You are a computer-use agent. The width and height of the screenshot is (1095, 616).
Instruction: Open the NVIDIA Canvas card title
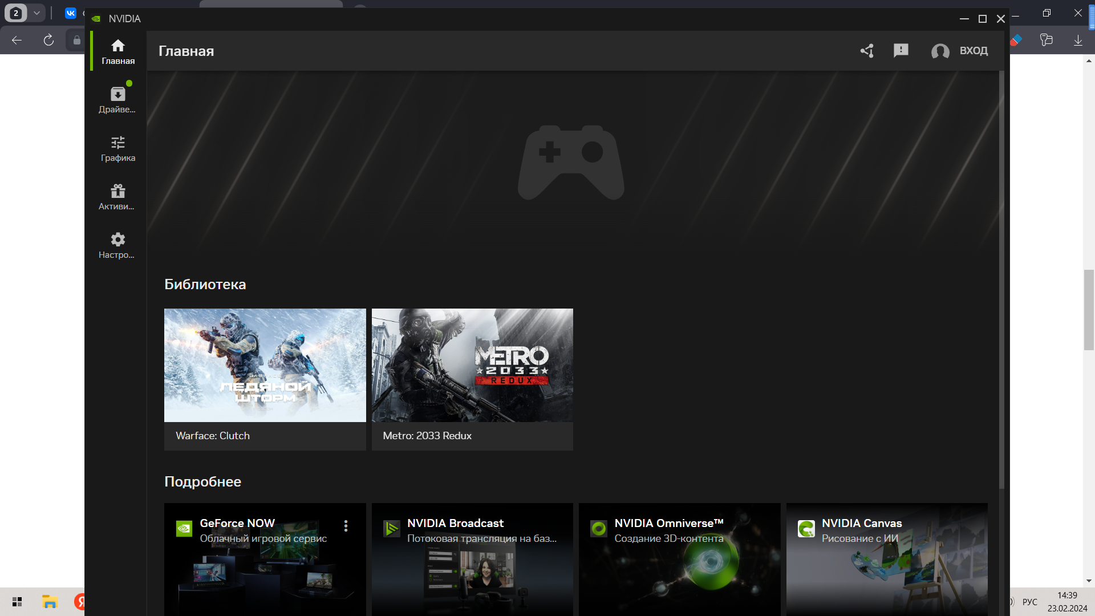pos(862,523)
